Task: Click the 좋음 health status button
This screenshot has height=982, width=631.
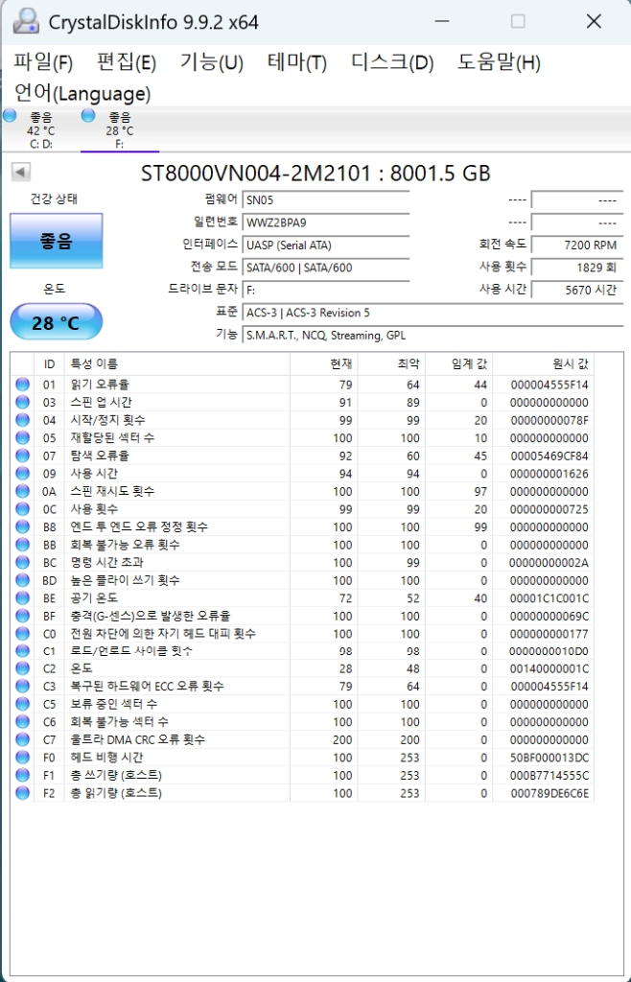Action: [57, 241]
